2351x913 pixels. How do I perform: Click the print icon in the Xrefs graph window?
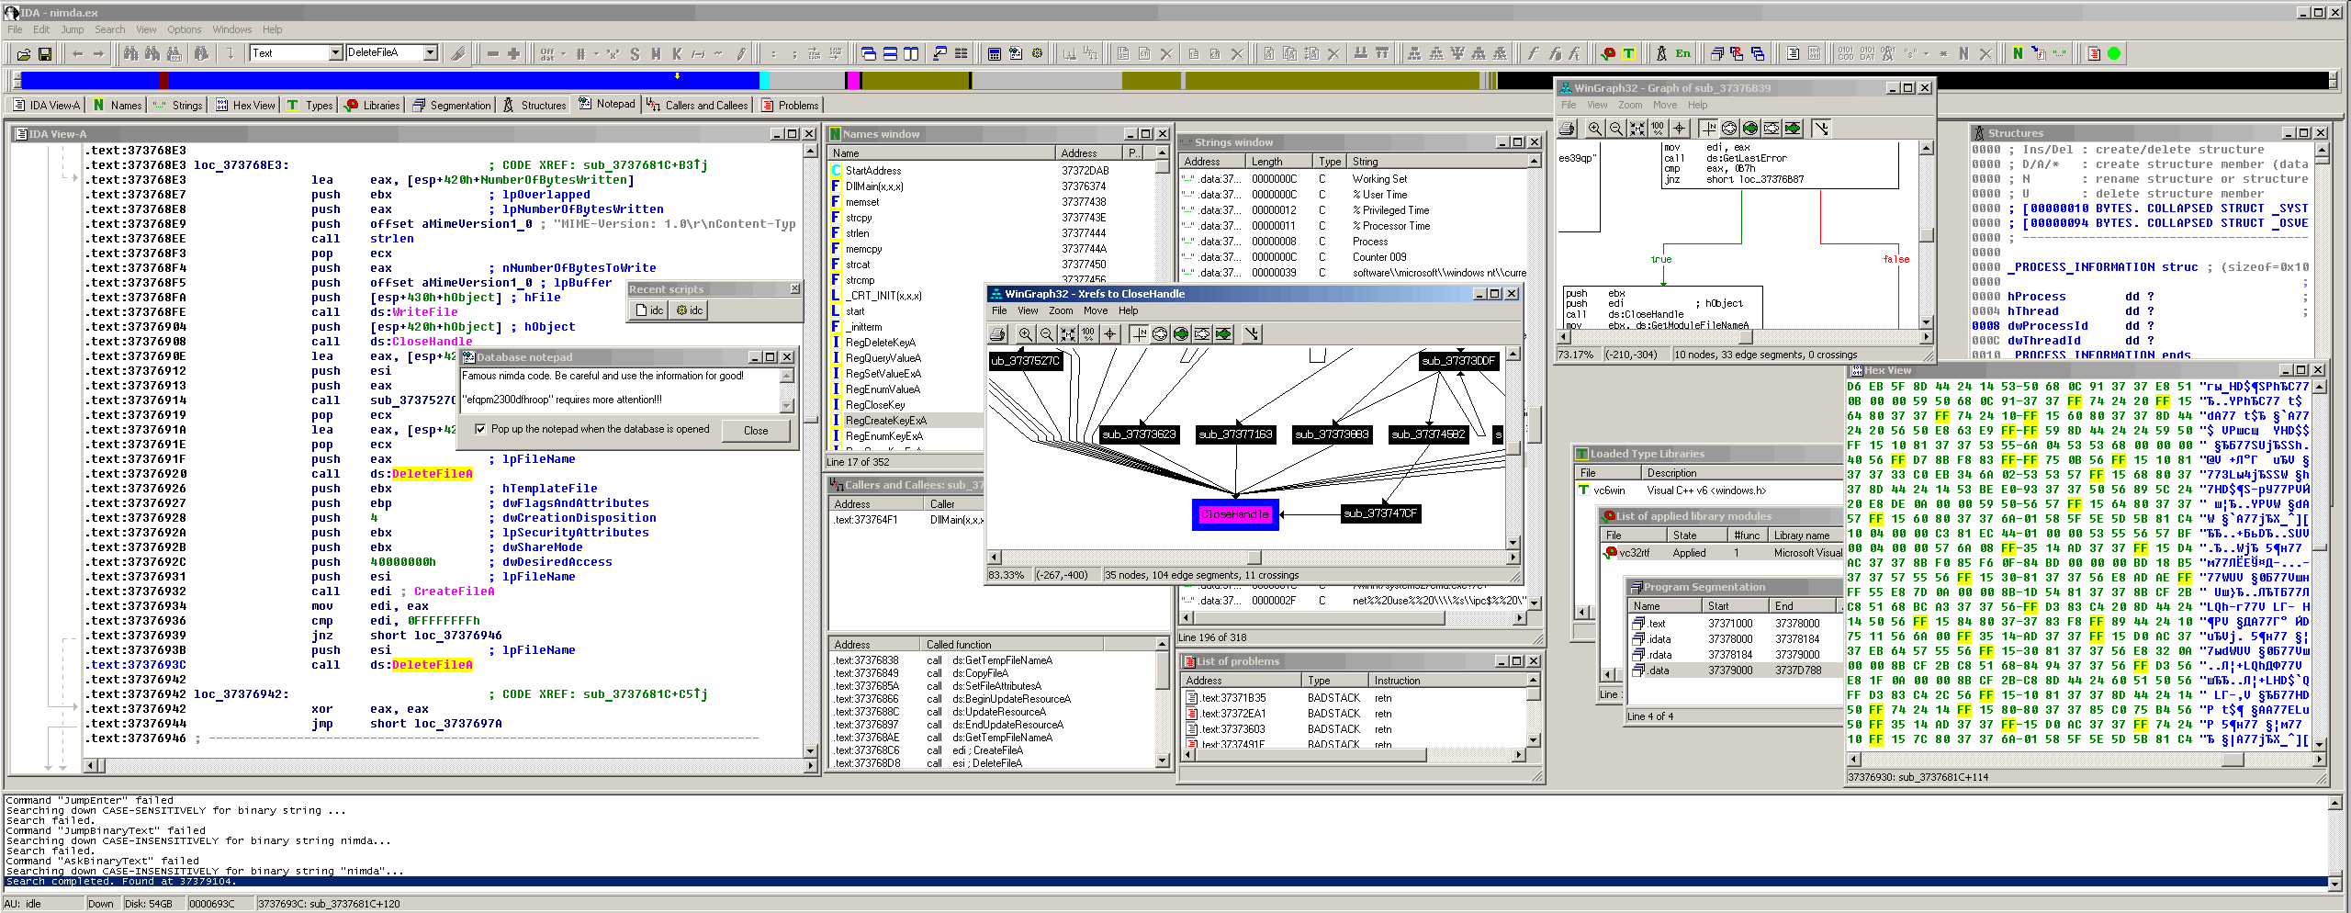point(998,334)
